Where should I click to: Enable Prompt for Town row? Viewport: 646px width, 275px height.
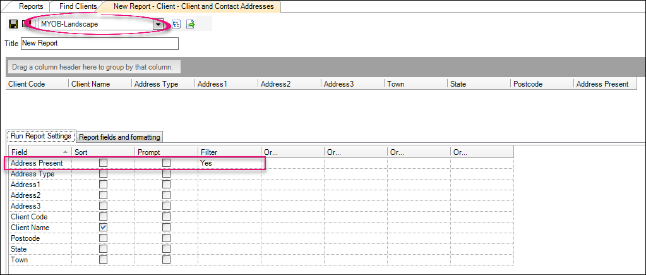click(x=166, y=260)
